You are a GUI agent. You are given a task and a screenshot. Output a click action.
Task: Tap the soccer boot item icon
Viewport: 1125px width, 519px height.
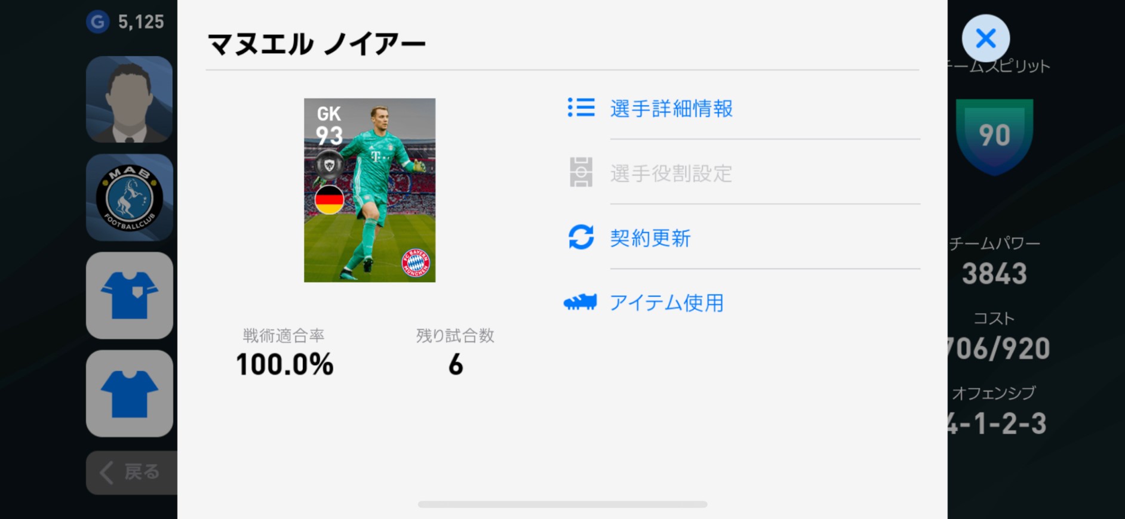tap(580, 302)
